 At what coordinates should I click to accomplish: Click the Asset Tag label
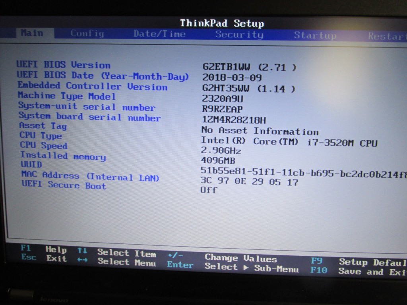click(43, 126)
